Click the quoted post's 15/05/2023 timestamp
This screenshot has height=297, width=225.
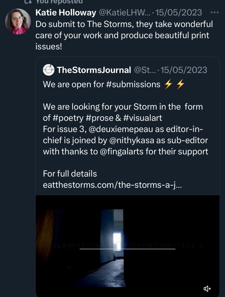click(x=184, y=70)
